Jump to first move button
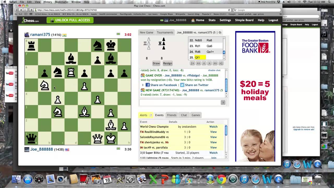Screen dimensions: 334x188 point(193,63)
